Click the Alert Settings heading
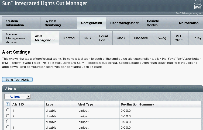 click(16, 52)
